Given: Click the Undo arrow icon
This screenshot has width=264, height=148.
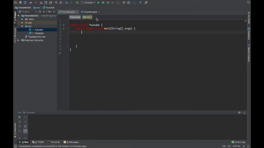Looking at the screenshot, I should [31, 2].
